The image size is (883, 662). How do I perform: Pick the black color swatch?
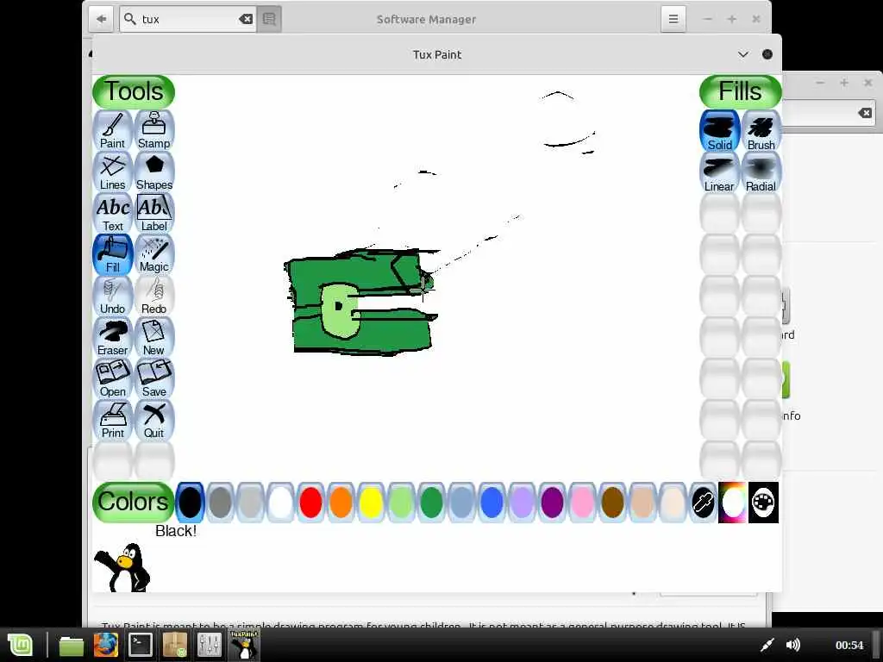[191, 503]
